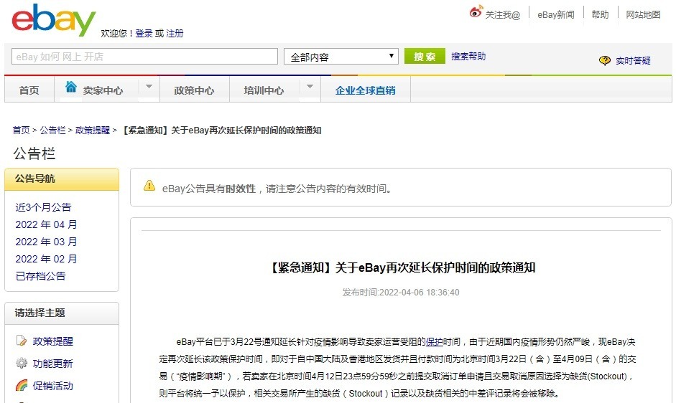
Task: Click the 促销活动 rainbow icon
Action: (x=22, y=386)
